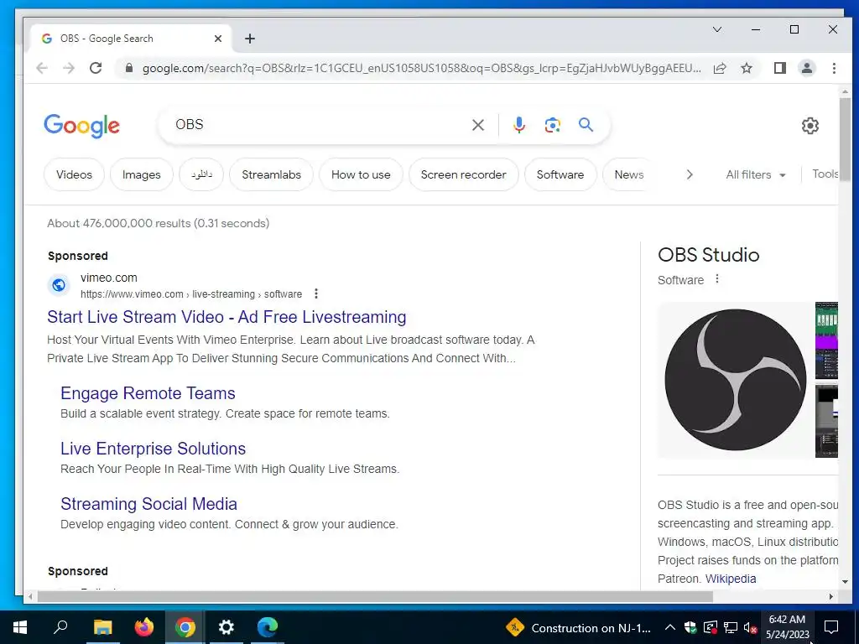Click the taskbar clock showing 6:42 AM
This screenshot has height=644, width=859.
pyautogui.click(x=787, y=627)
